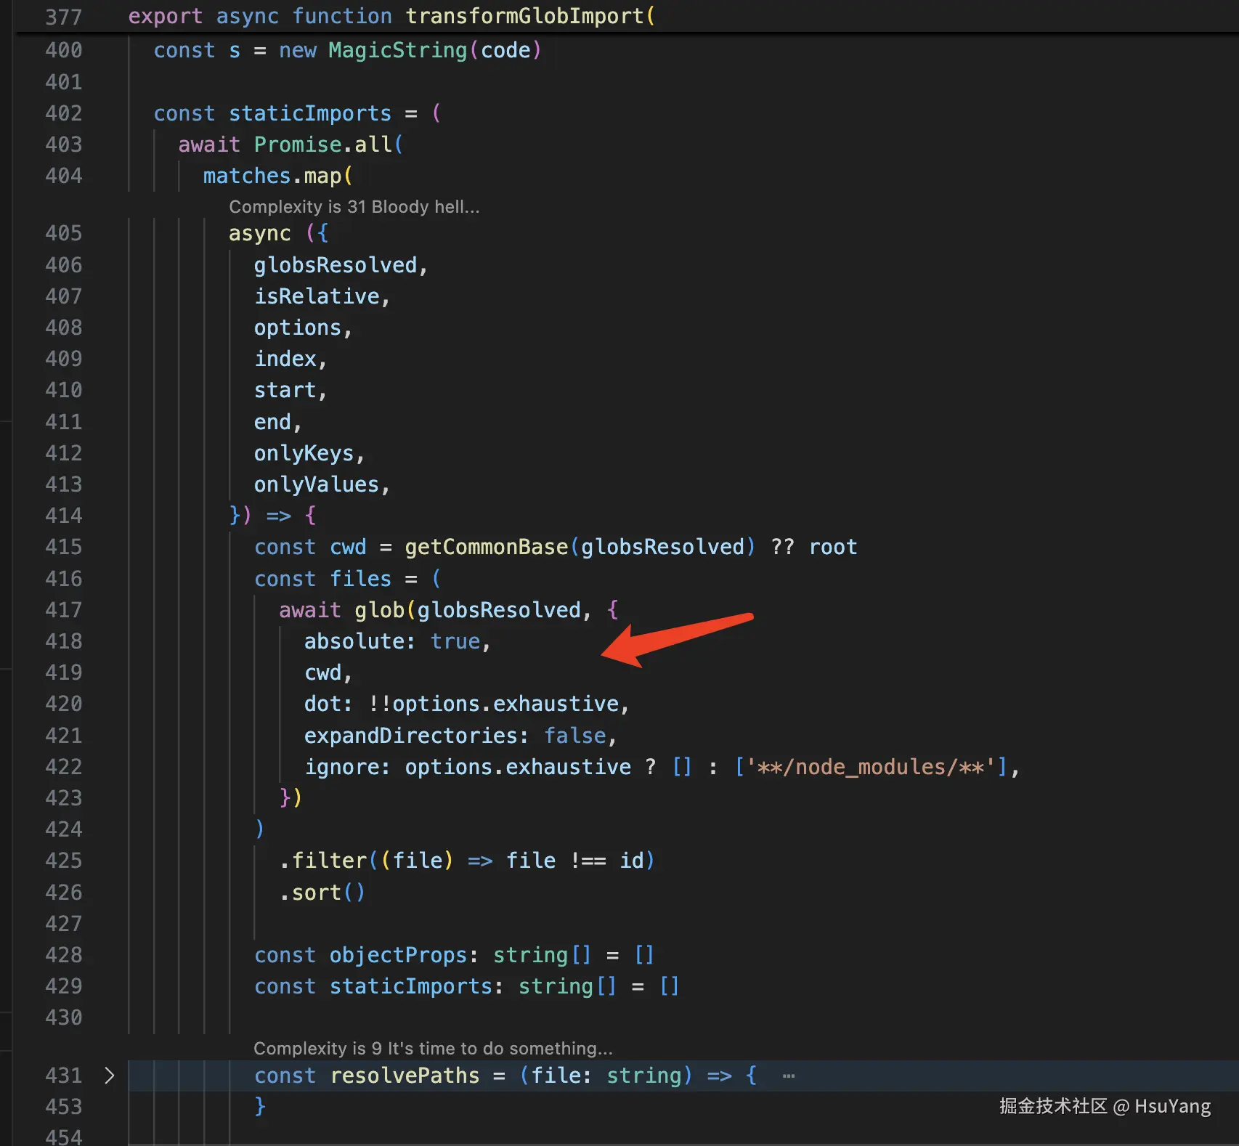Click the resolvePaths constant name
The width and height of the screenshot is (1239, 1146).
pyautogui.click(x=405, y=1076)
